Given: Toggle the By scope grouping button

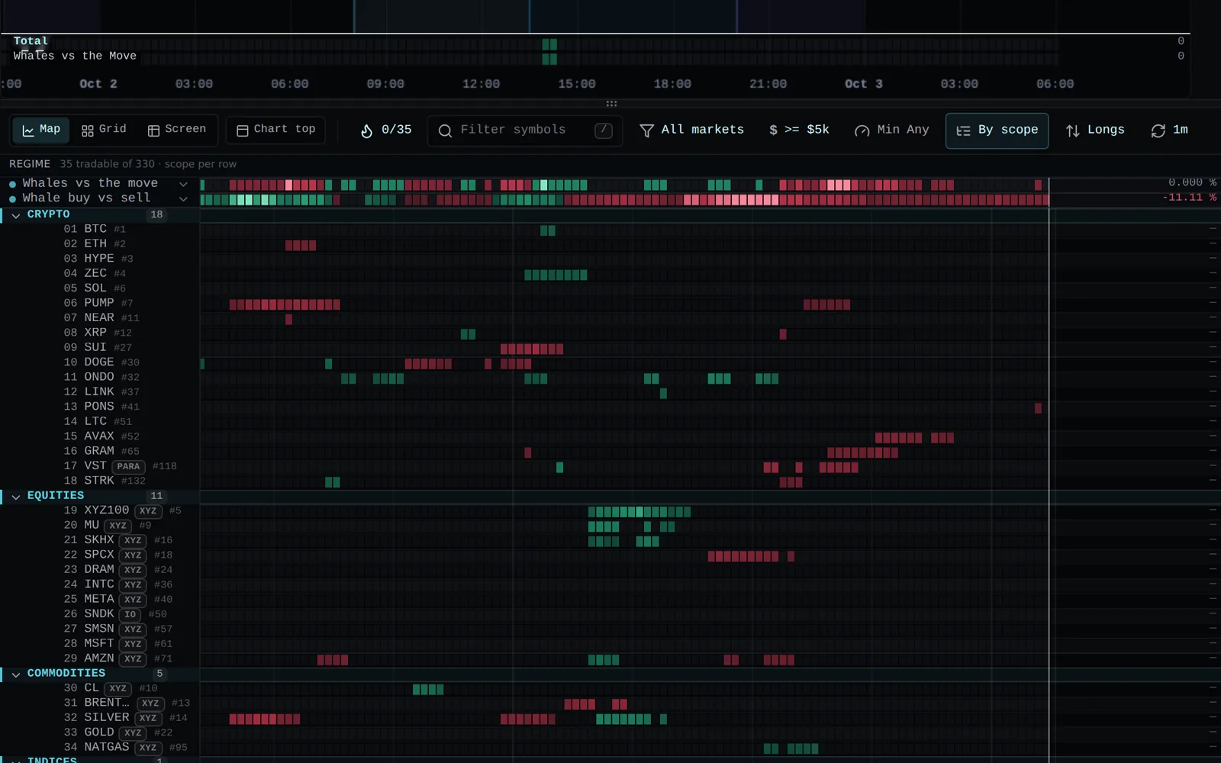Looking at the screenshot, I should pos(997,130).
